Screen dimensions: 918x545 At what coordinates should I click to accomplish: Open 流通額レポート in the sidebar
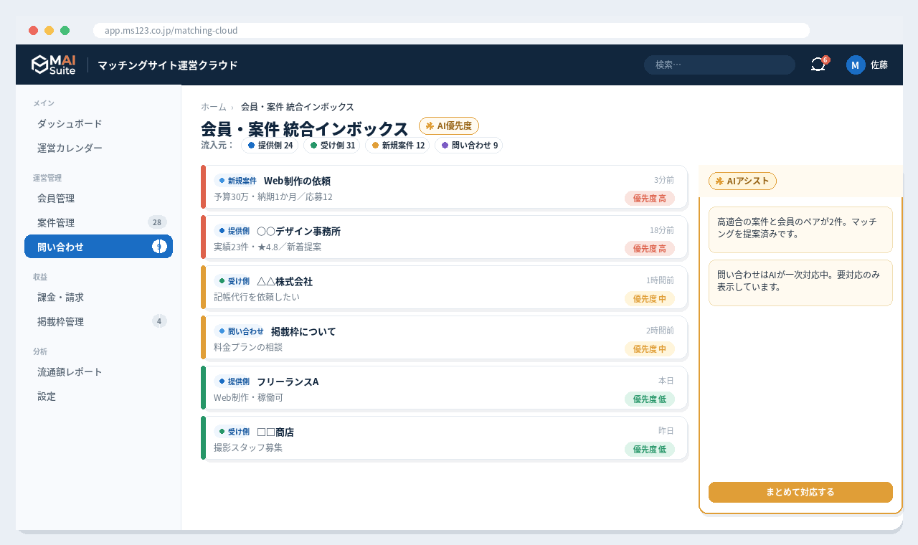pyautogui.click(x=98, y=371)
